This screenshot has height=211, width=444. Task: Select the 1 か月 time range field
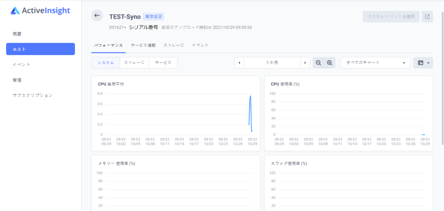(272, 63)
